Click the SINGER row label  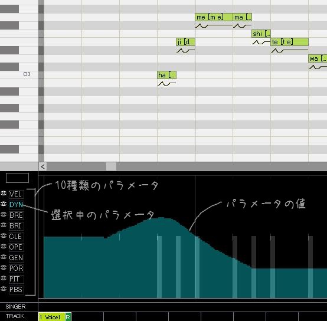(x=15, y=307)
